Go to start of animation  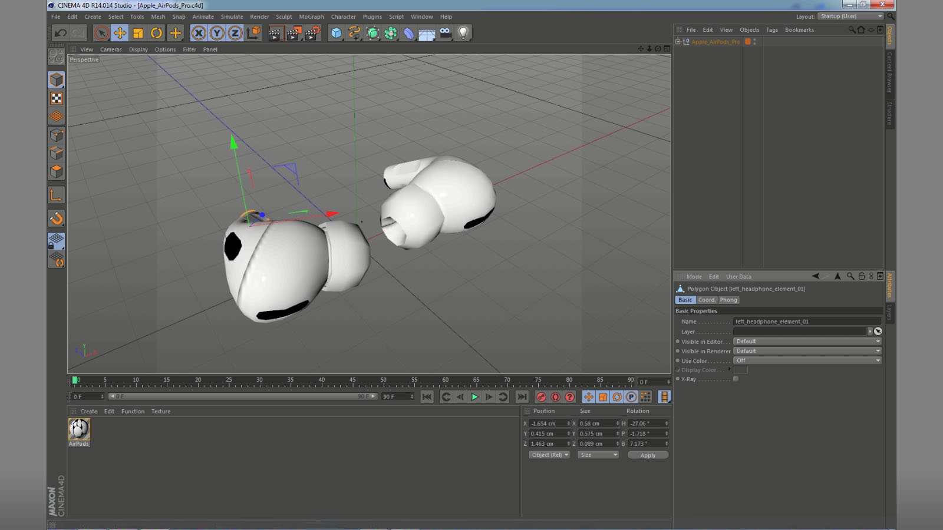[427, 397]
